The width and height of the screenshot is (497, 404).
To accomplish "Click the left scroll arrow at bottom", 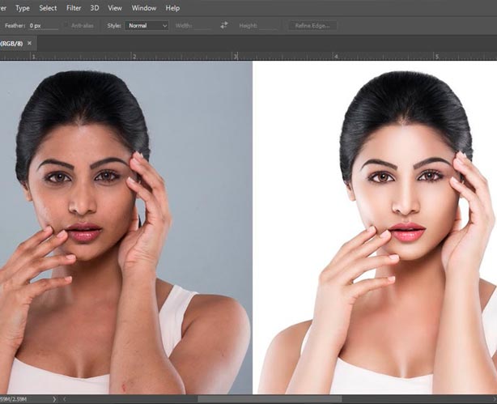I will point(64,399).
